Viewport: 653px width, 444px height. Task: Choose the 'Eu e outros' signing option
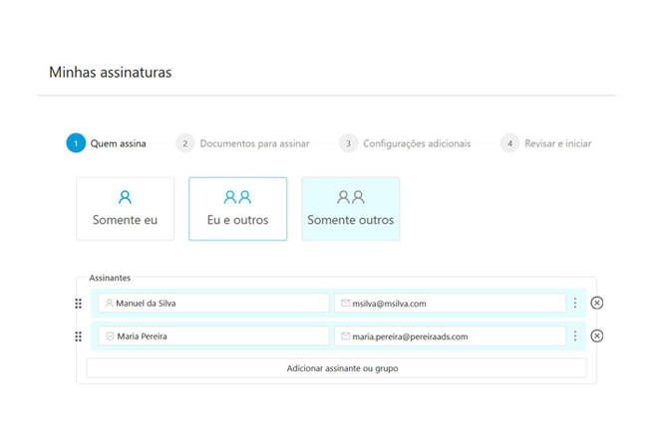click(237, 209)
